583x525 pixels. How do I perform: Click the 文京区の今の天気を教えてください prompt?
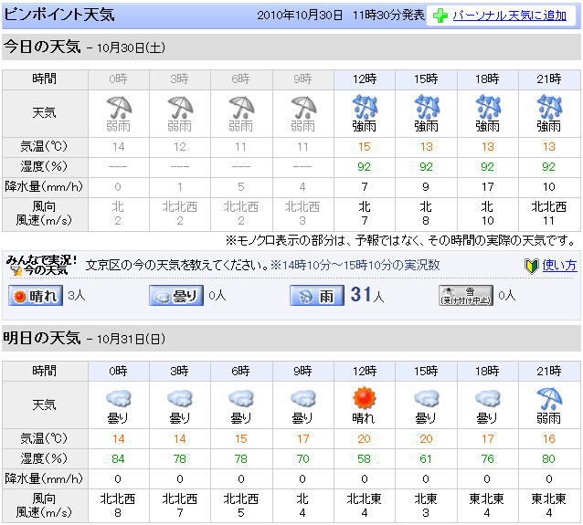pos(177,266)
